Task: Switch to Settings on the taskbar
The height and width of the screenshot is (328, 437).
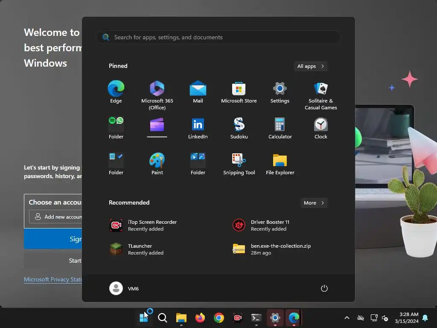Action: (x=275, y=317)
